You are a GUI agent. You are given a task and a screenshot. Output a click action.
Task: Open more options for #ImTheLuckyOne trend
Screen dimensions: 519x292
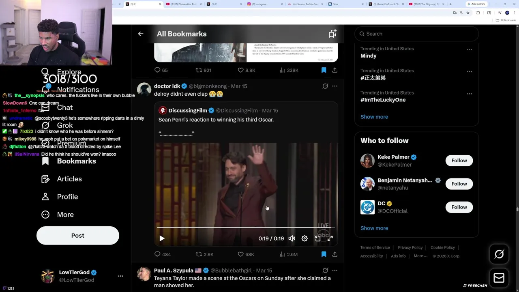click(x=469, y=94)
